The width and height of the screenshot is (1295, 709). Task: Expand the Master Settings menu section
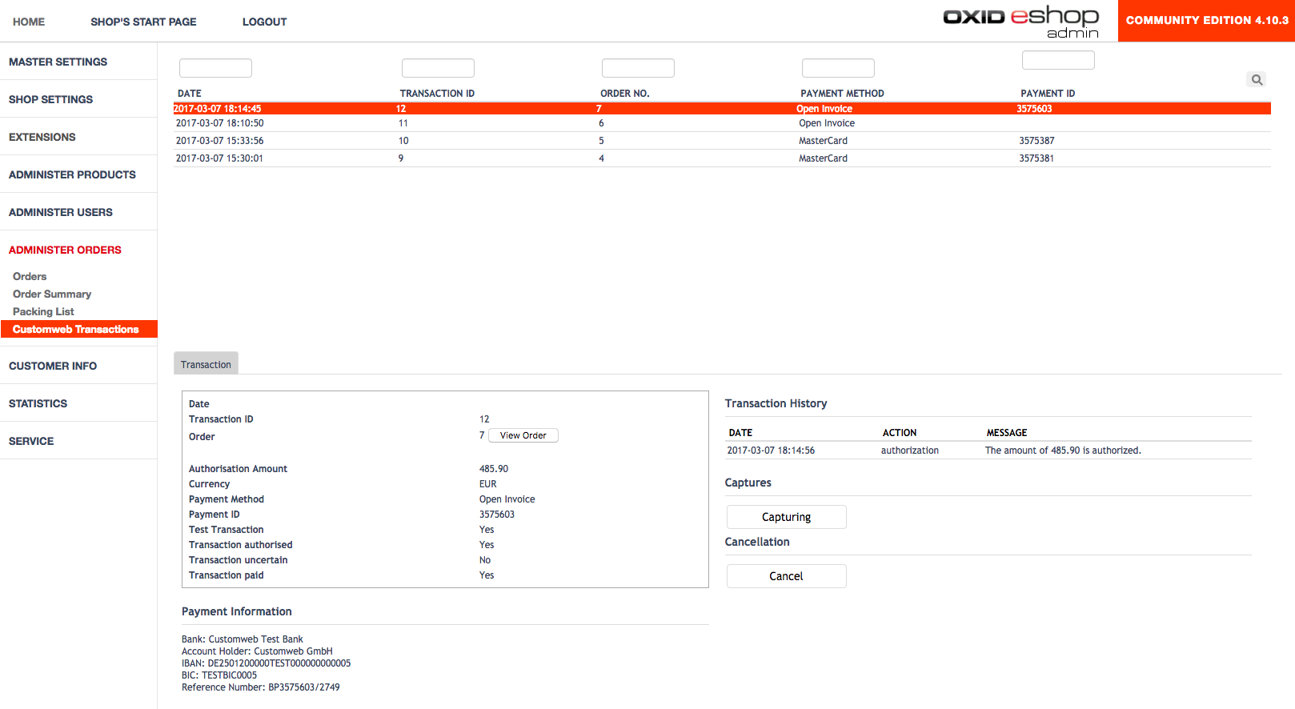pyautogui.click(x=58, y=62)
